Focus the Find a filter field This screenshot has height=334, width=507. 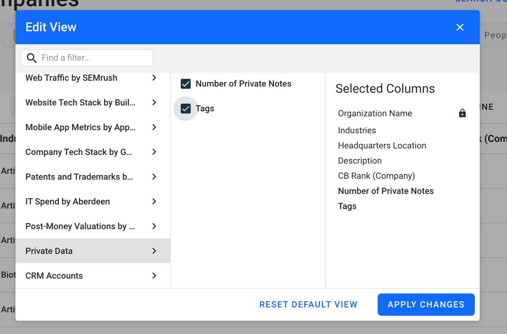pyautogui.click(x=87, y=58)
